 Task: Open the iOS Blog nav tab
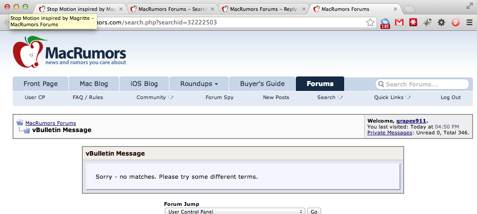pos(144,84)
